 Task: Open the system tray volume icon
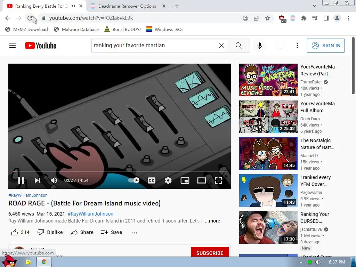[318, 262]
